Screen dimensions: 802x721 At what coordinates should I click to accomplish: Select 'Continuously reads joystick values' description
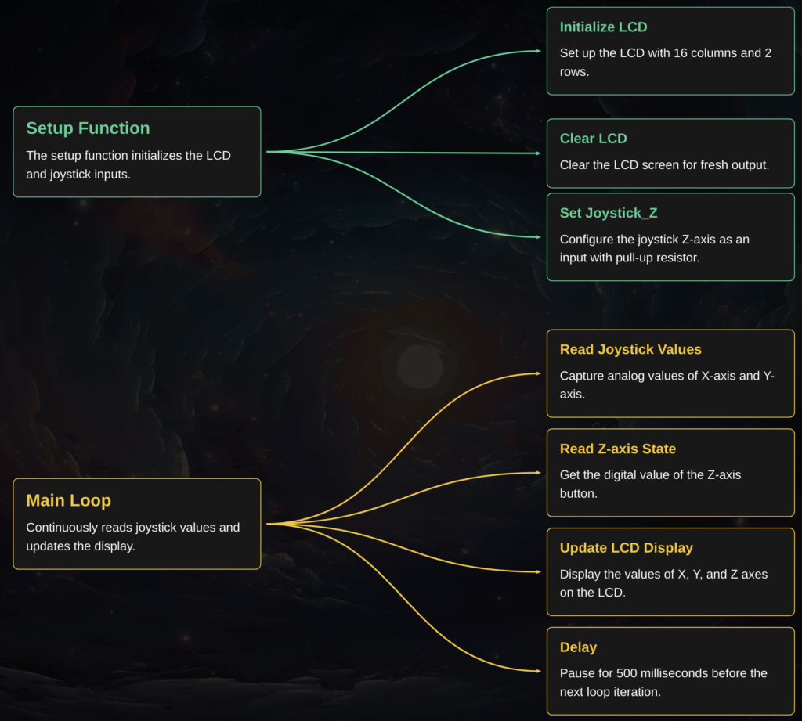pos(132,536)
